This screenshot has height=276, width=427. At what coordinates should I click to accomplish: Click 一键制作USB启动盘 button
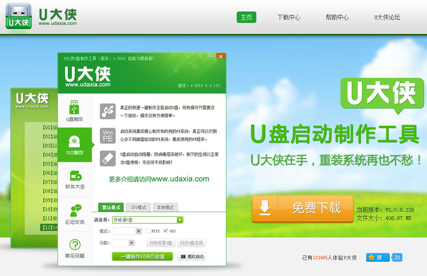coord(143,256)
